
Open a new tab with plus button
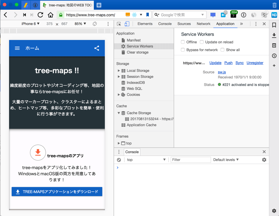point(99,5)
